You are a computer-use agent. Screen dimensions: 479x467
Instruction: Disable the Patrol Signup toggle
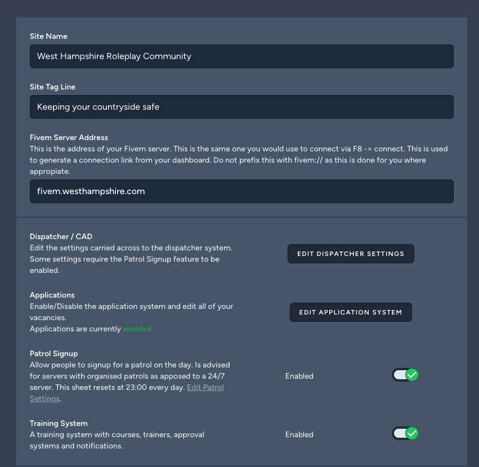[x=405, y=375]
